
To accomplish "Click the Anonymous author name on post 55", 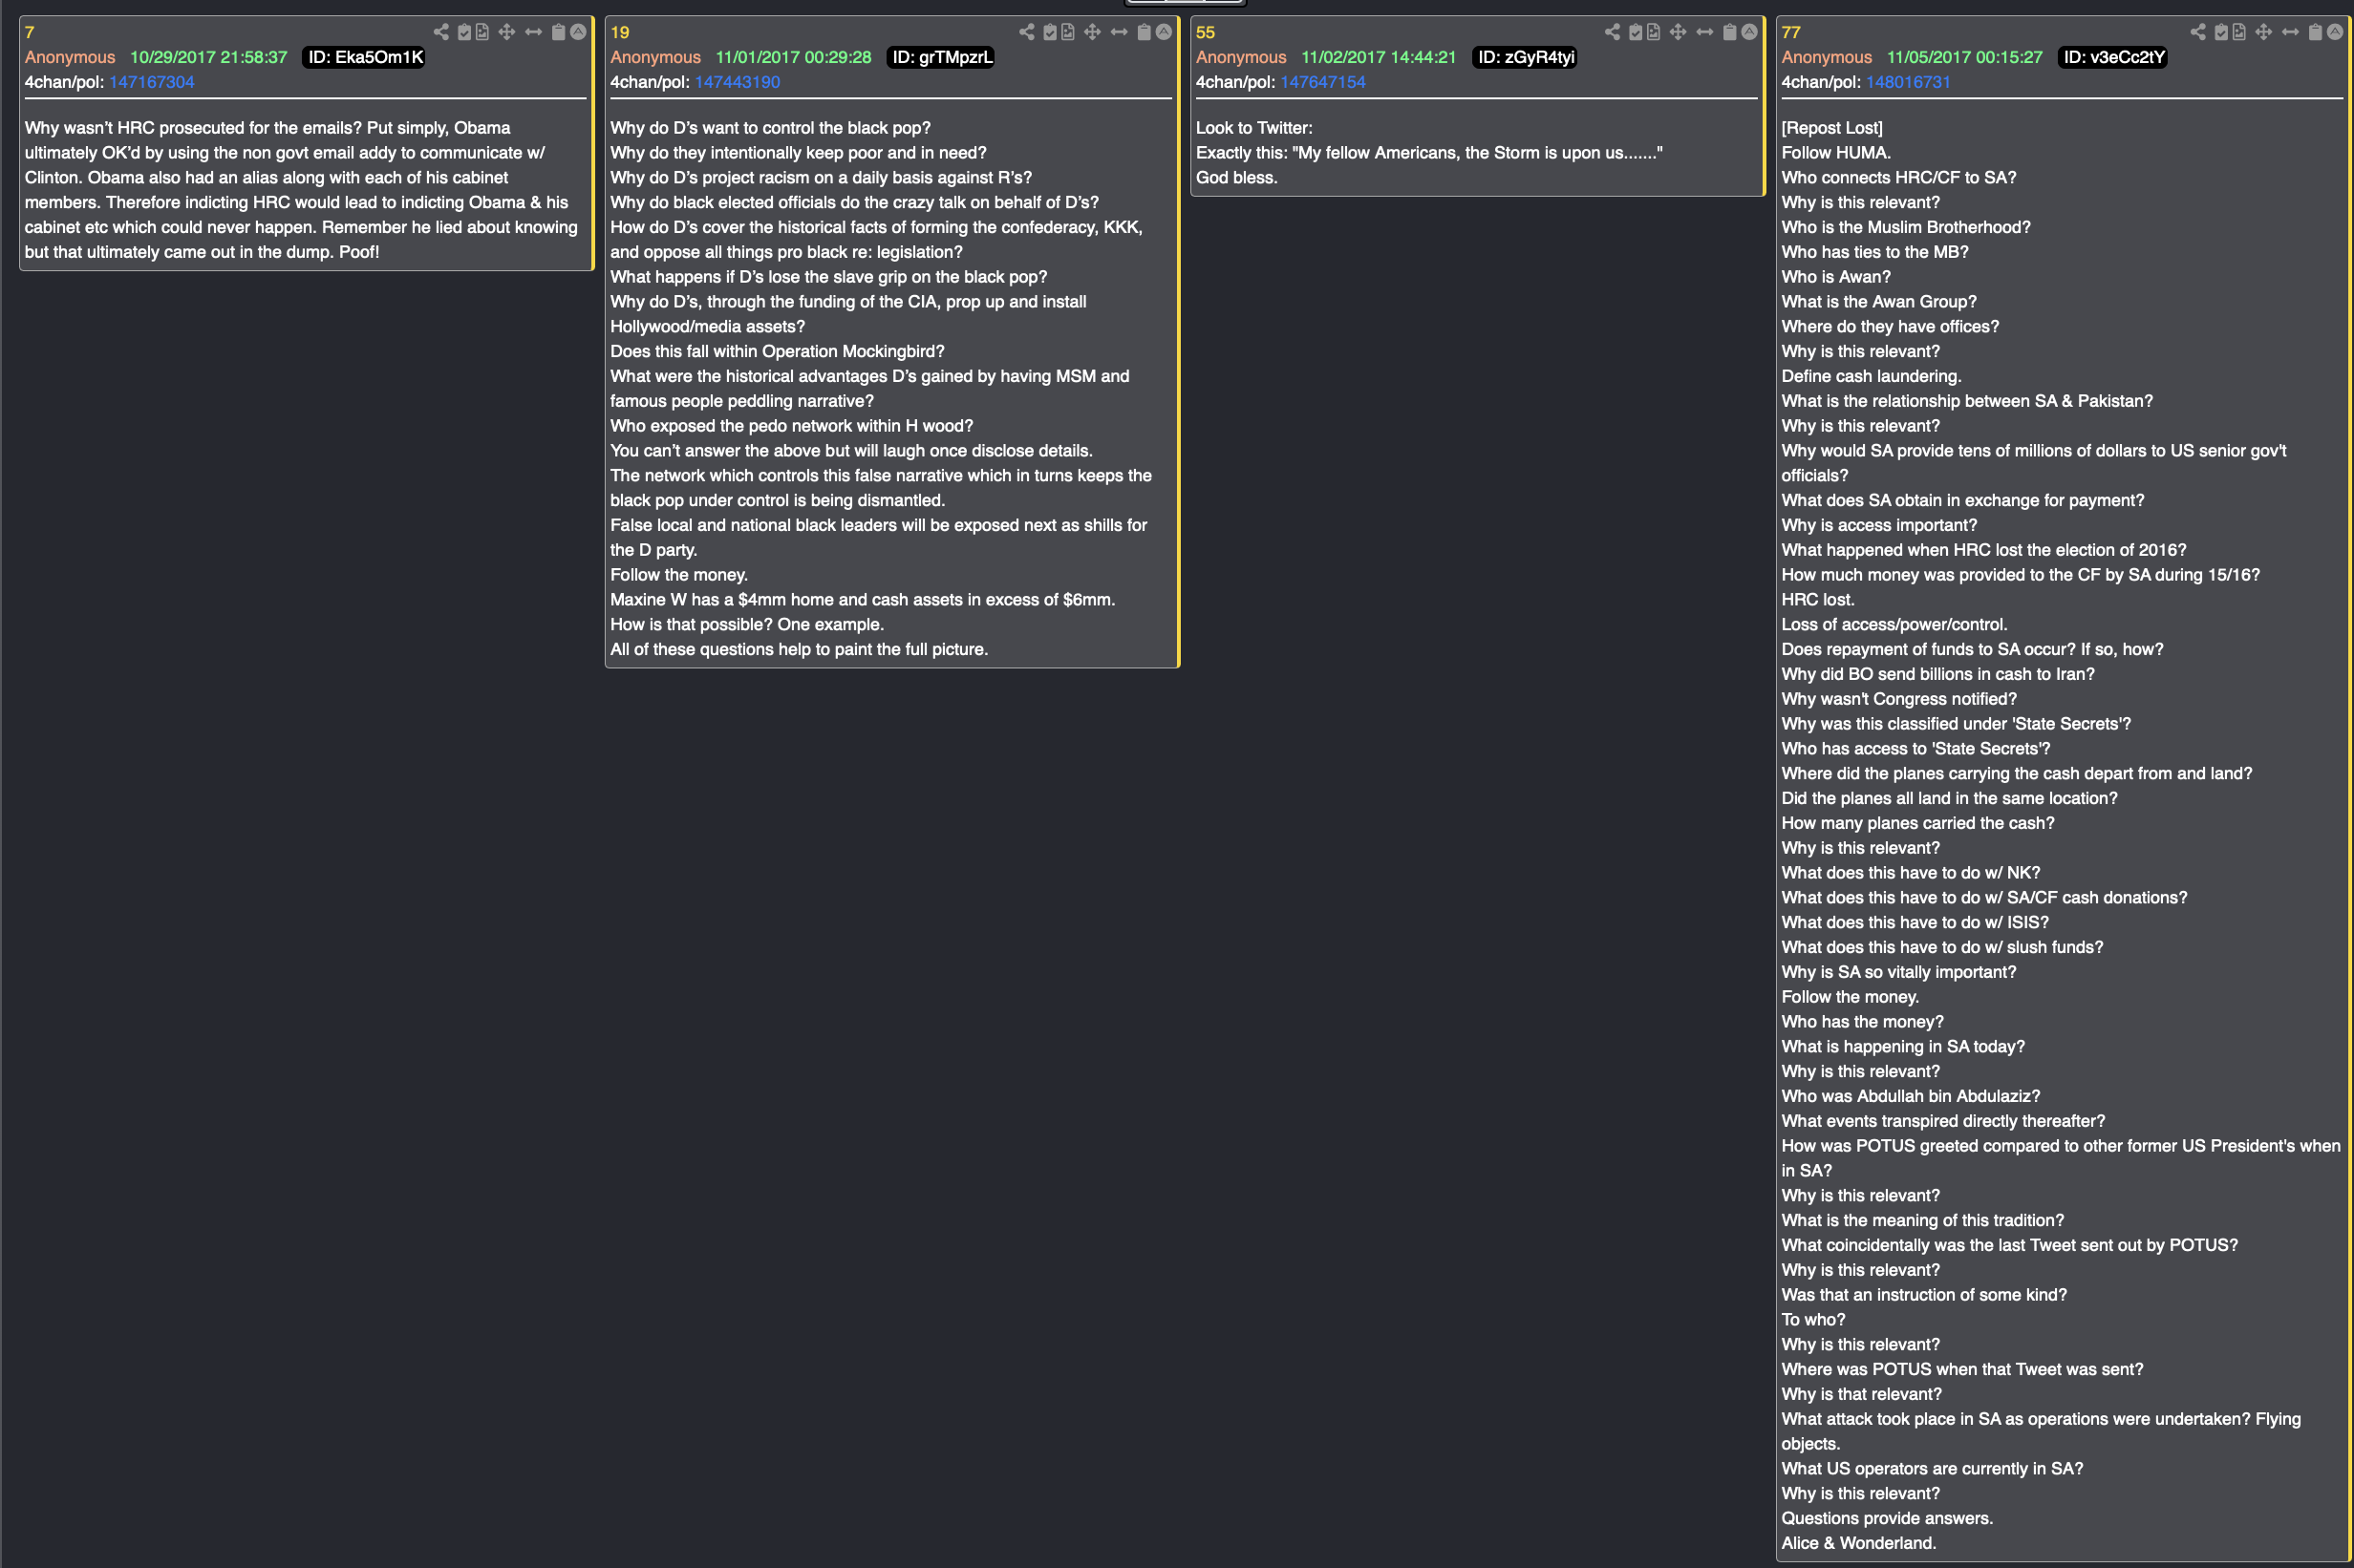I will pos(1240,57).
